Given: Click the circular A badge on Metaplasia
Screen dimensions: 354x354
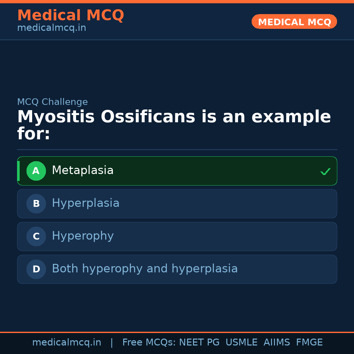Looking at the screenshot, I should [x=36, y=171].
